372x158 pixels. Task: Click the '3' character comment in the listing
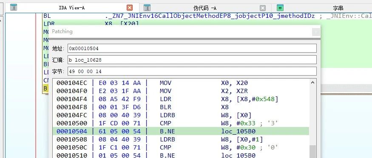pyautogui.click(x=273, y=123)
